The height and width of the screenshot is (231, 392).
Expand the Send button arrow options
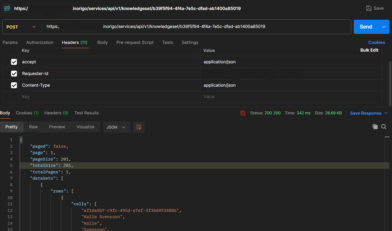click(x=384, y=27)
